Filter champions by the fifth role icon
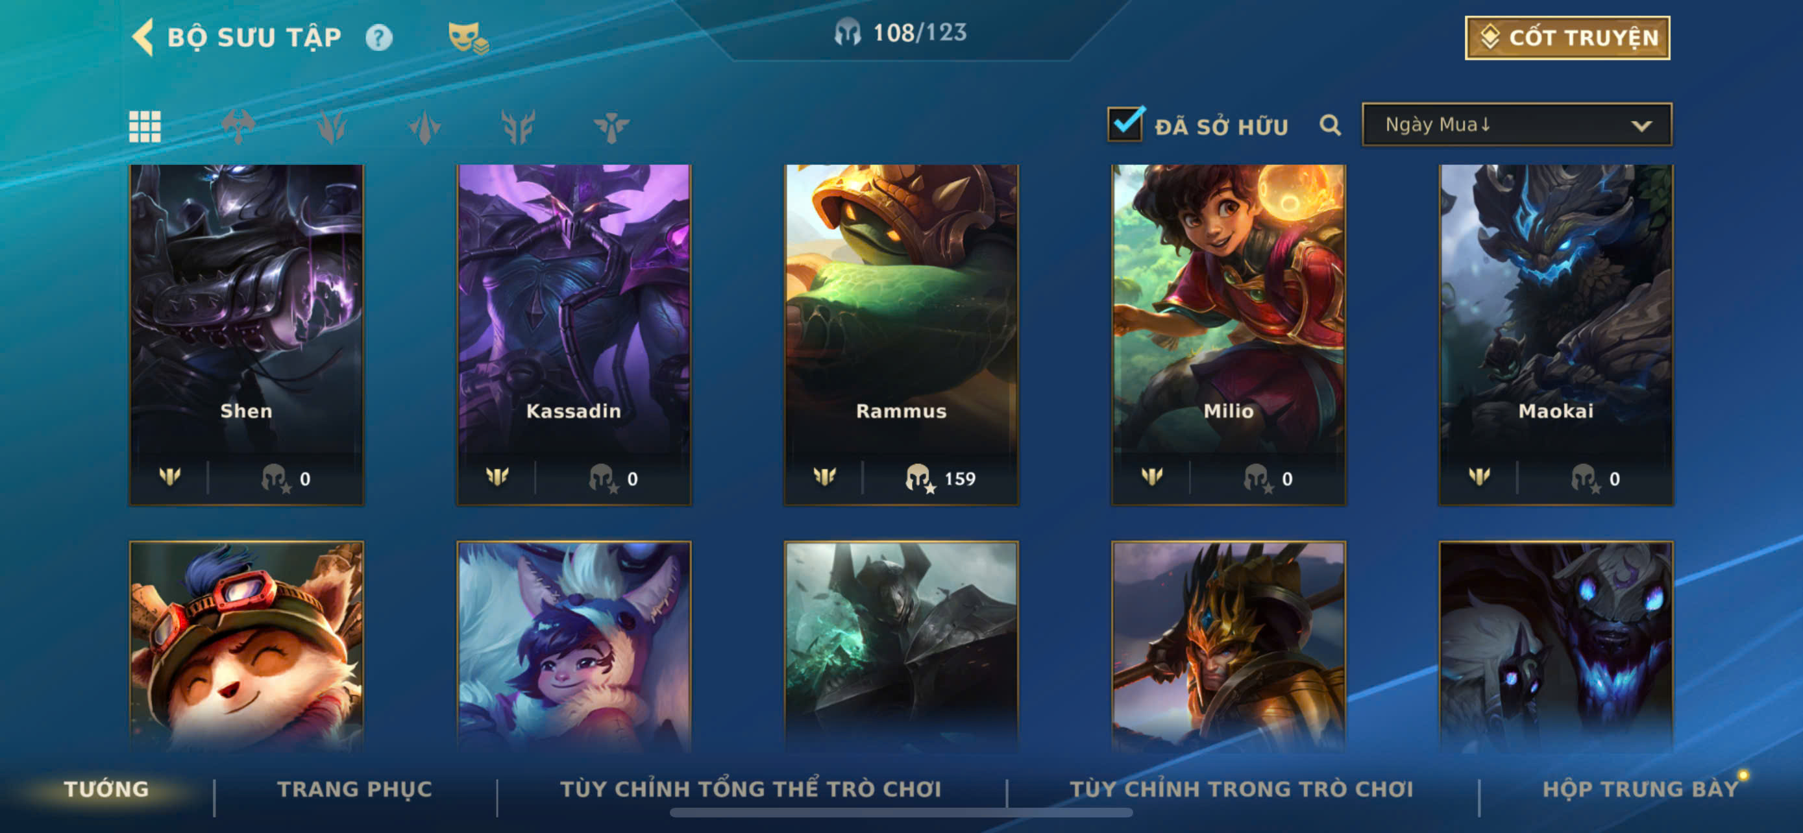 coord(611,127)
